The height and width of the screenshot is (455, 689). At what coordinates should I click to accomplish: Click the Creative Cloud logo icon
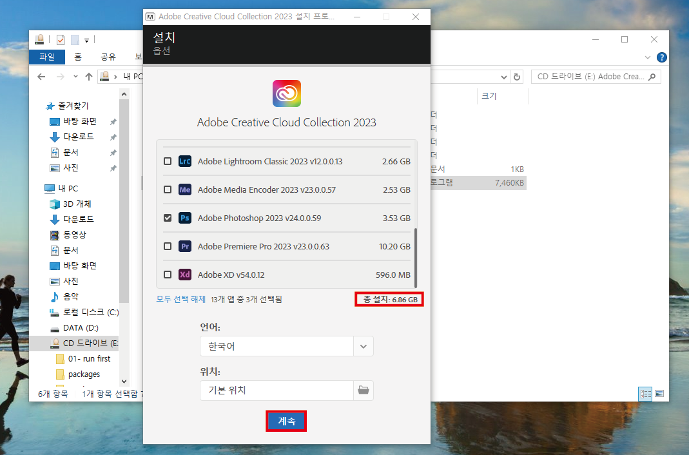click(287, 93)
